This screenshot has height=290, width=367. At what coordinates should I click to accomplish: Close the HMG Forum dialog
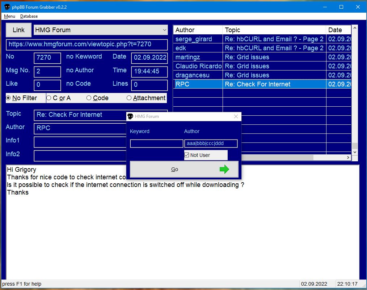point(236,116)
